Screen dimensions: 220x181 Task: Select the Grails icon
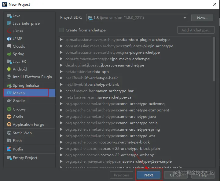(9, 117)
